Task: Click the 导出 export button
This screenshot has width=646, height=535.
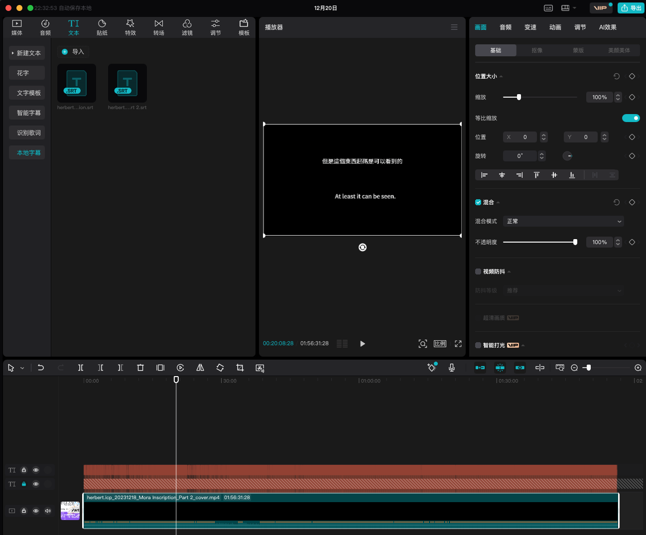Action: pyautogui.click(x=631, y=8)
